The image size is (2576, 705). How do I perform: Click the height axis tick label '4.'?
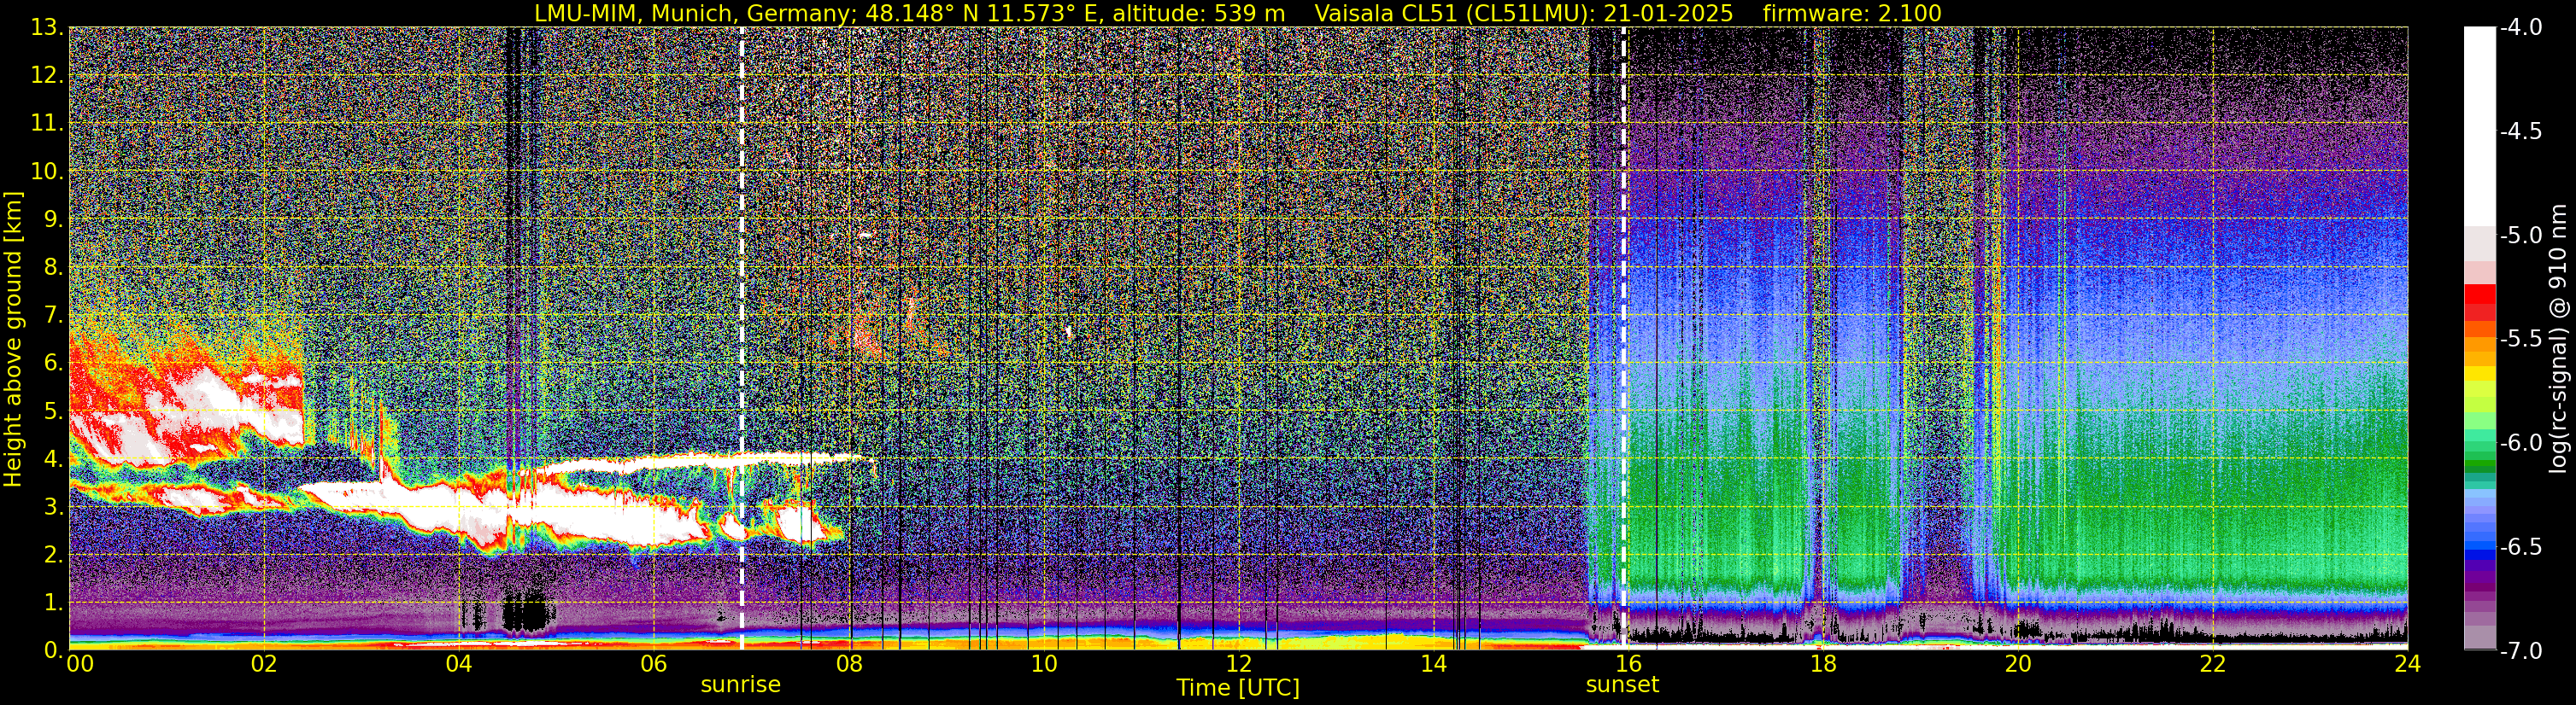[54, 459]
